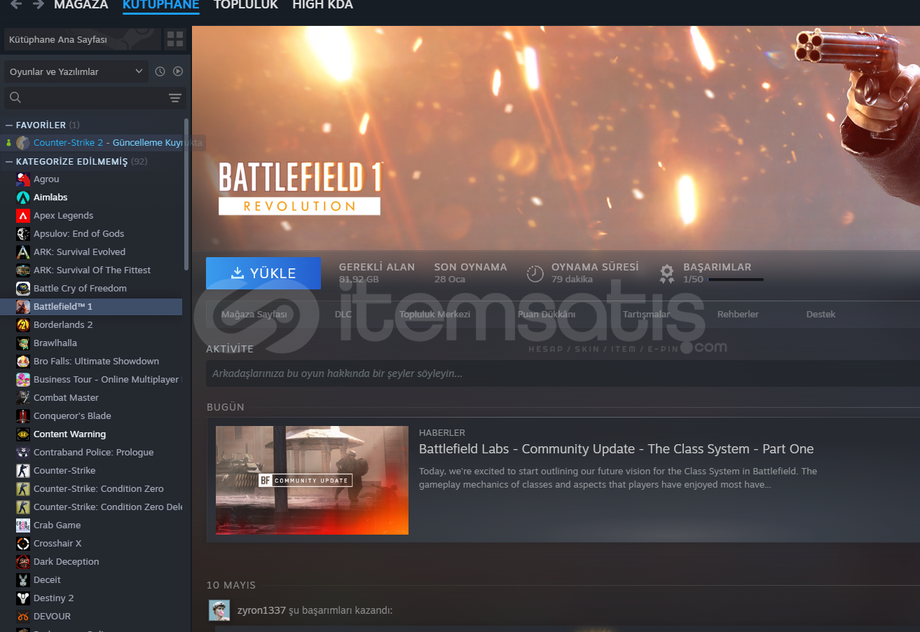
Task: Open the Destek tab
Action: tap(821, 315)
